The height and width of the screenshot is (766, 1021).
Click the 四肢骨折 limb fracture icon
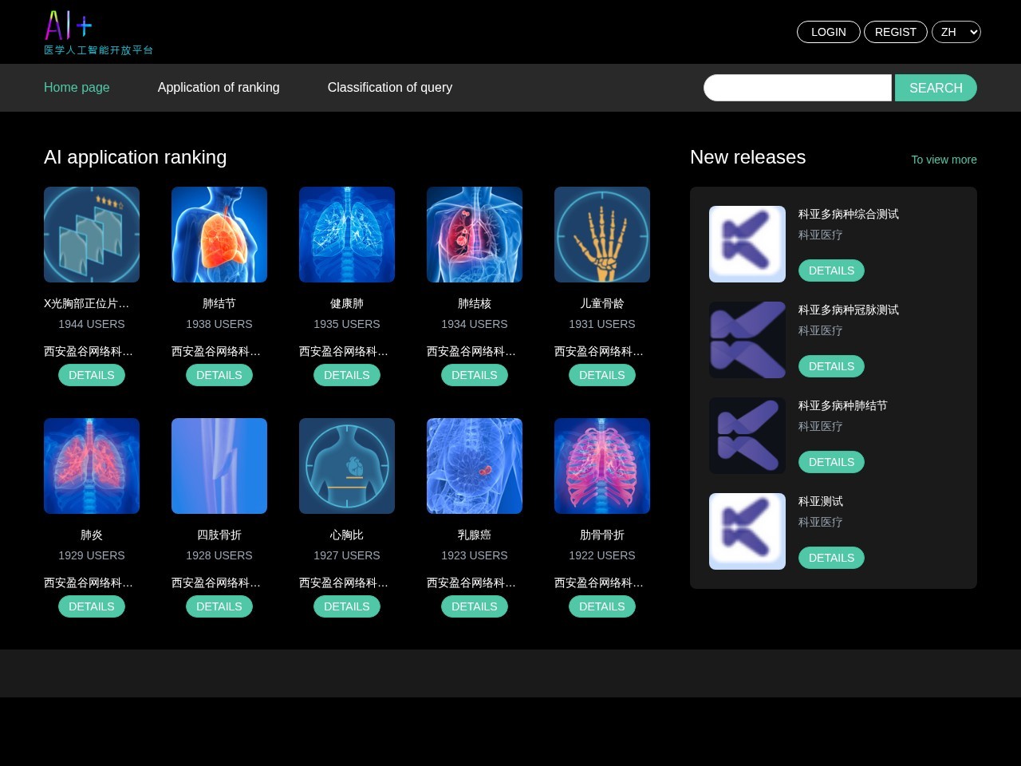[x=219, y=466]
